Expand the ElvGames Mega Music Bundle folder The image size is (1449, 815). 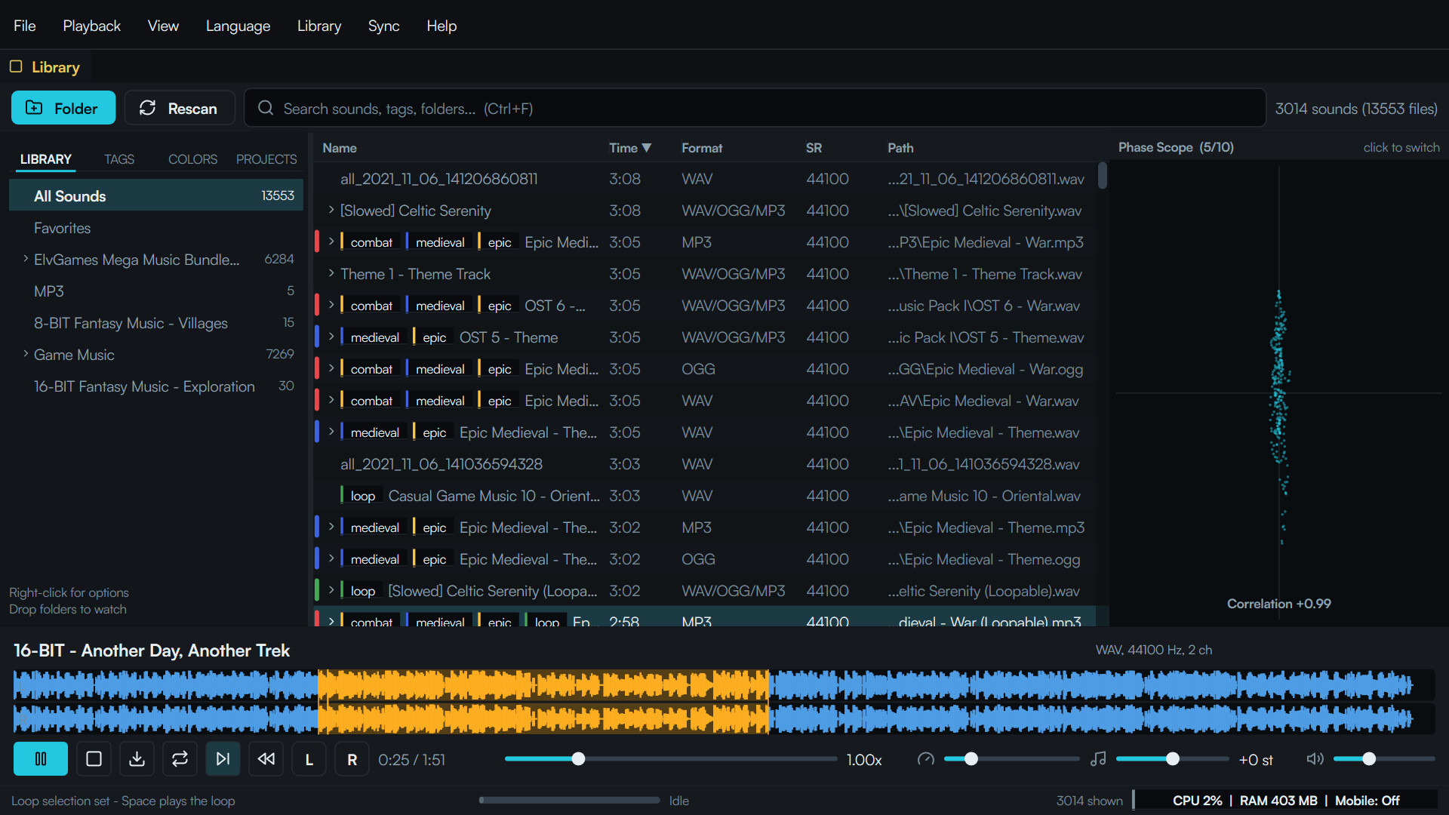(x=26, y=259)
